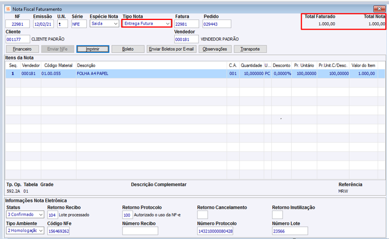Click the U.N. input field
The width and height of the screenshot is (389, 239).
tap(63, 24)
